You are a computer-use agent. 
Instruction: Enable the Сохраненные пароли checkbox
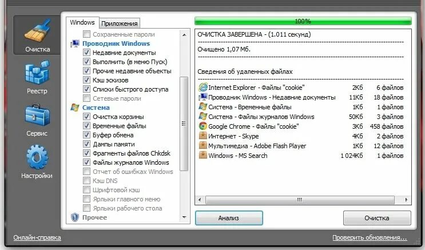point(86,34)
